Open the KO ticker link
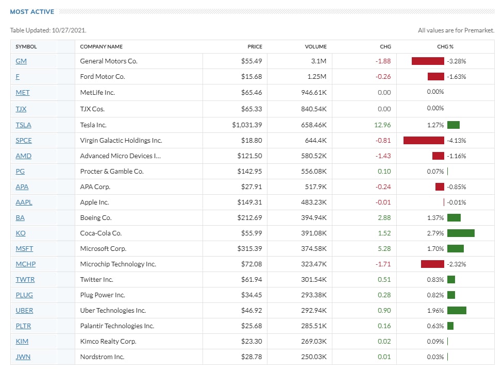 click(21, 233)
